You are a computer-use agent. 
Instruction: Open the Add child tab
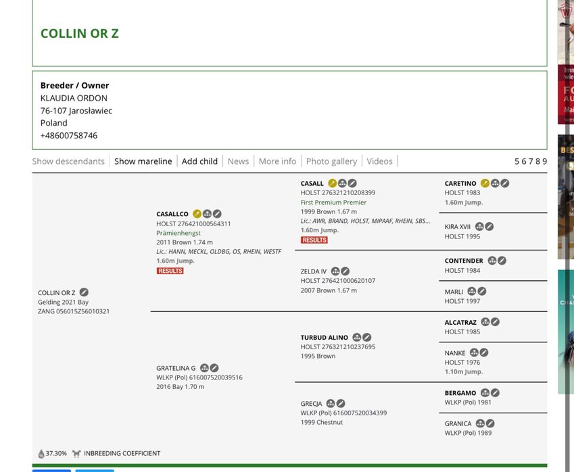pos(199,161)
